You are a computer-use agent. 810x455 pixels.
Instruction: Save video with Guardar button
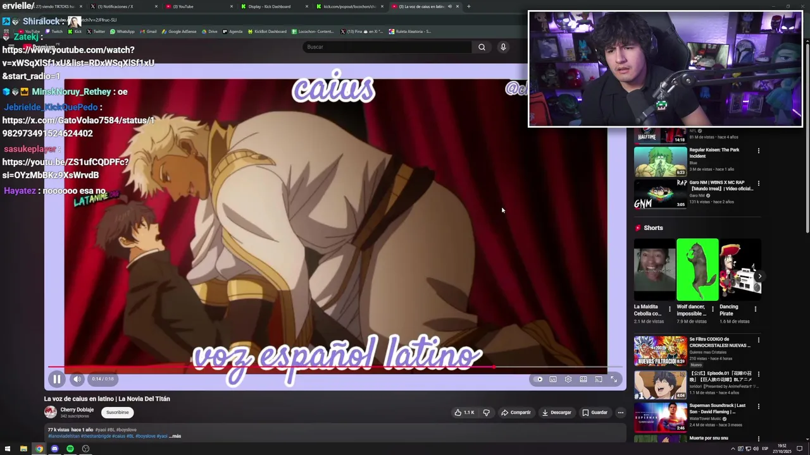pos(595,413)
